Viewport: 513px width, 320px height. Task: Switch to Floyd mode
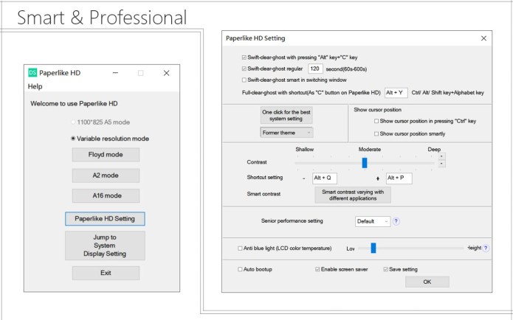[106, 155]
